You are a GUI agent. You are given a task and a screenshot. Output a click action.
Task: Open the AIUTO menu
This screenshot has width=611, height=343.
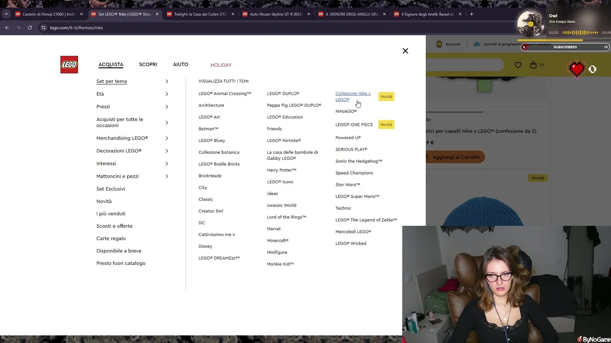pyautogui.click(x=180, y=64)
